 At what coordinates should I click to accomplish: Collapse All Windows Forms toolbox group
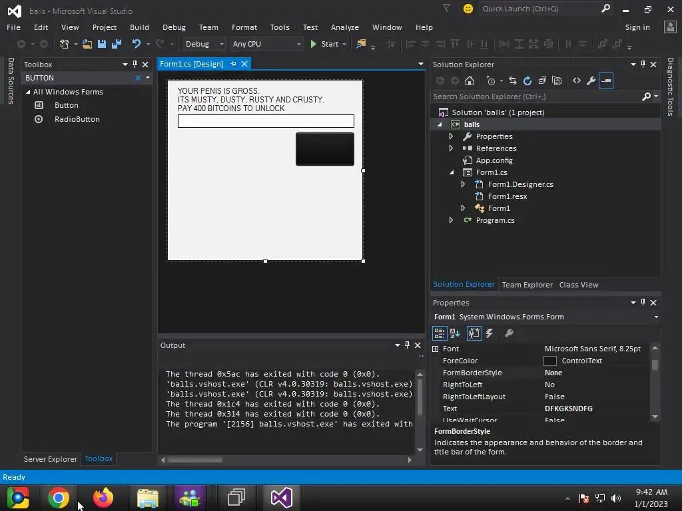pos(28,92)
